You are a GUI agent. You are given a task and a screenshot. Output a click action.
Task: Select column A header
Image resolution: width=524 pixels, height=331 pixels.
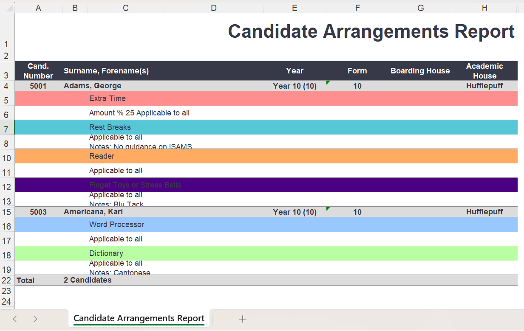tap(38, 8)
